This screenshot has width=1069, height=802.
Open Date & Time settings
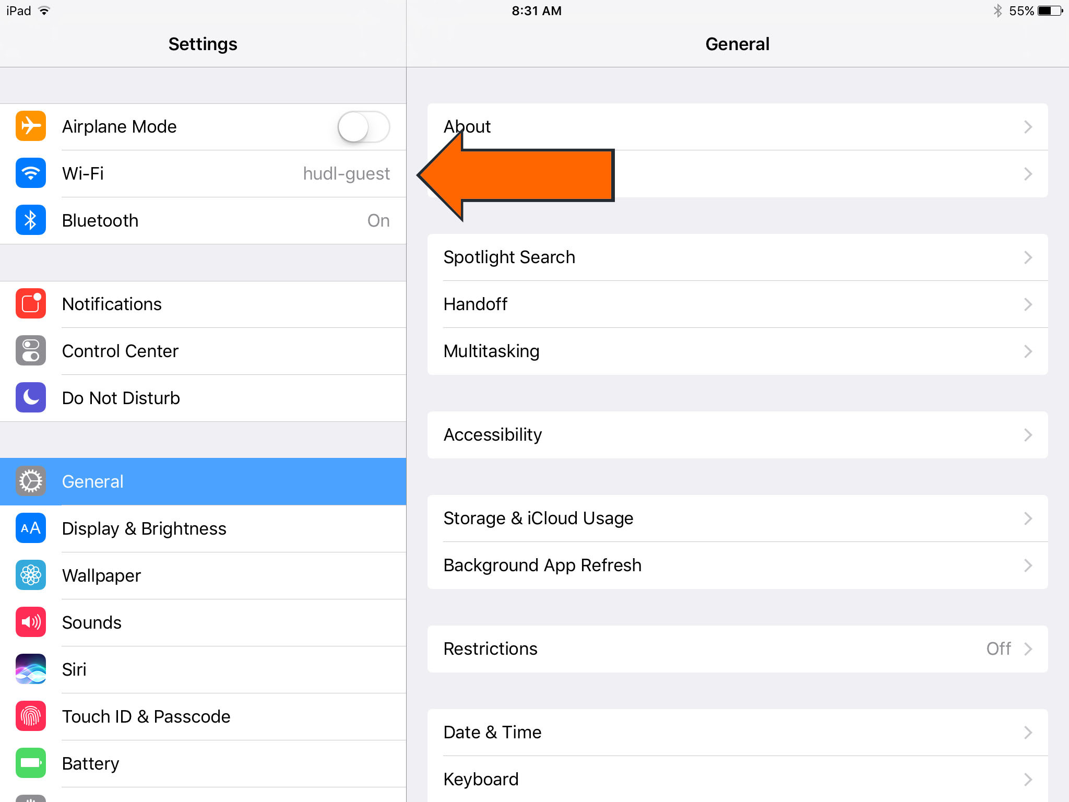coord(736,732)
